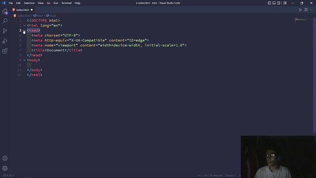Viewport: 316px width, 178px height.
Task: Collapse the body tag fold arrow
Action: 24,60
